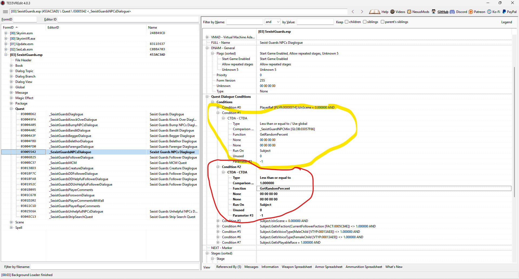Viewport: 519px width, 279px height.
Task: Switch to Referenced By (5) tab
Action: [229, 267]
